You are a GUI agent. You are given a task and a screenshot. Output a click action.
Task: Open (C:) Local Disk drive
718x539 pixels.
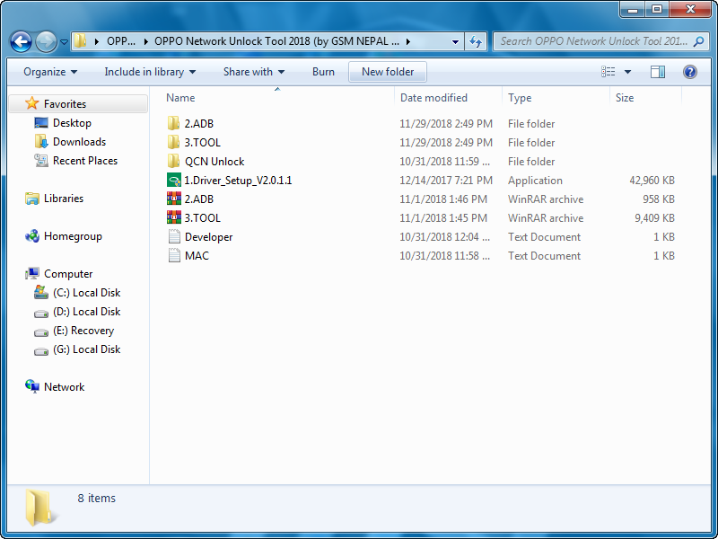[86, 293]
